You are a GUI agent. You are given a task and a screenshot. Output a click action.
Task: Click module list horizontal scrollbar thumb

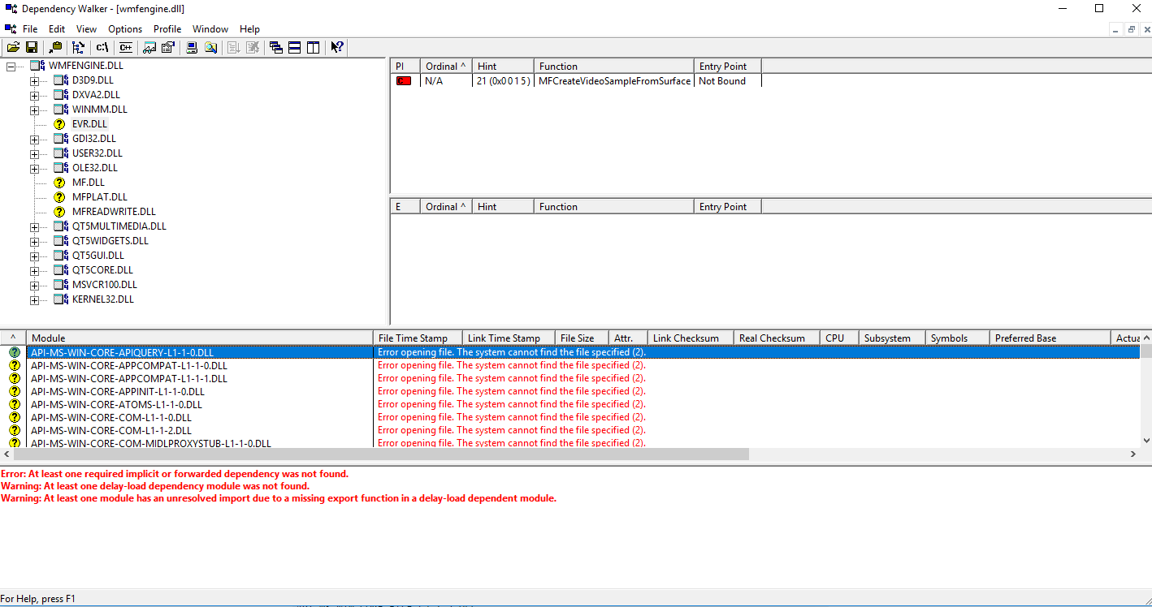click(x=381, y=454)
